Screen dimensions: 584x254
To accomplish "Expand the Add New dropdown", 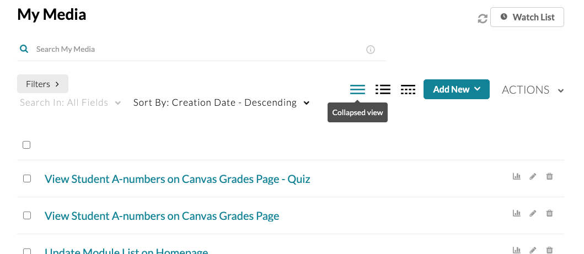I will point(456,89).
